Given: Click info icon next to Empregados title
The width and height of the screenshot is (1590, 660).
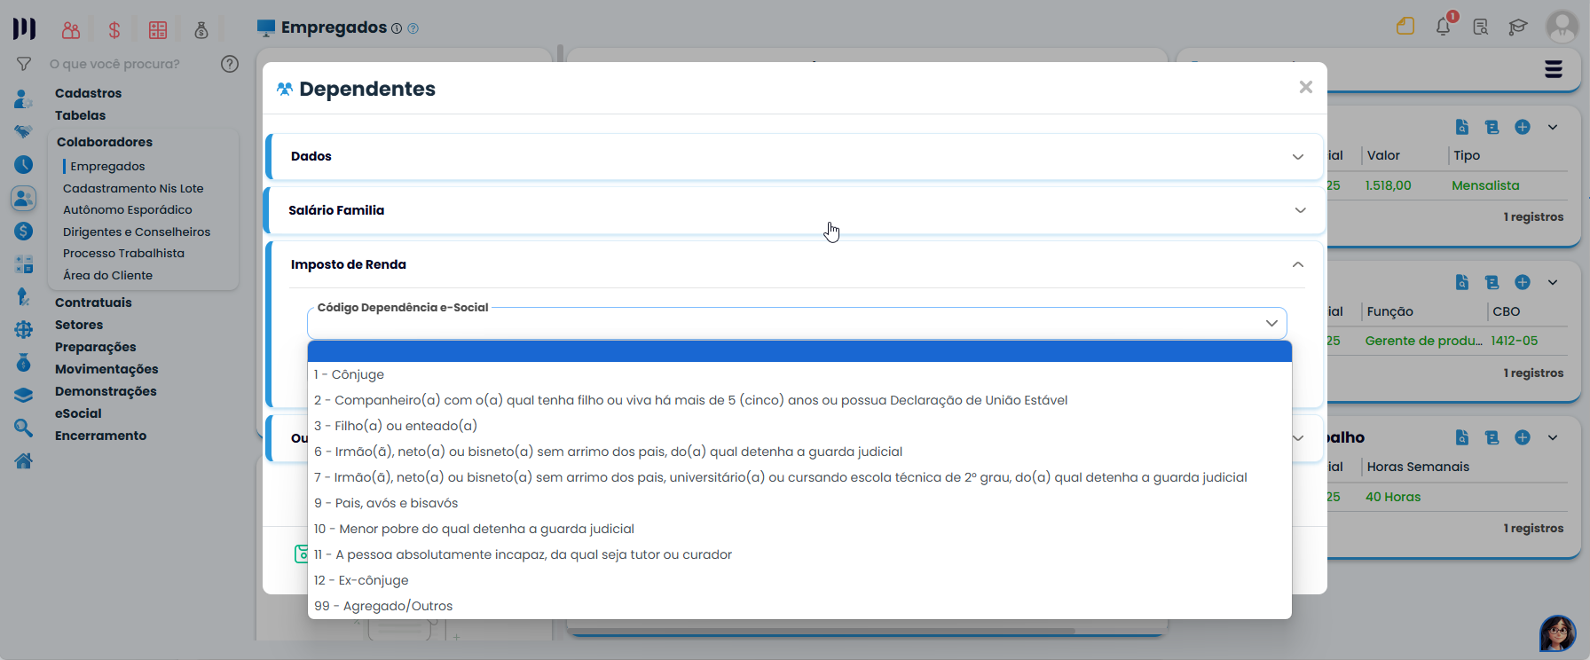Looking at the screenshot, I should pyautogui.click(x=397, y=28).
